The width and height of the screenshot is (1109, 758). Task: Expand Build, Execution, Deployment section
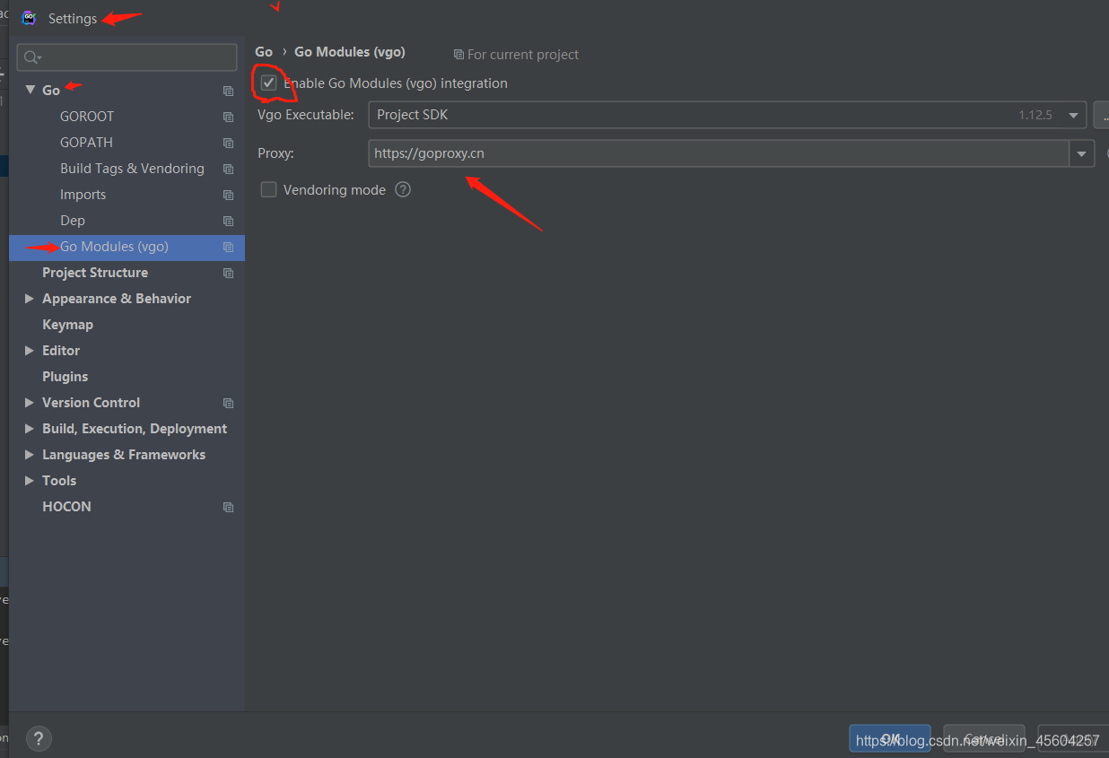(x=30, y=429)
